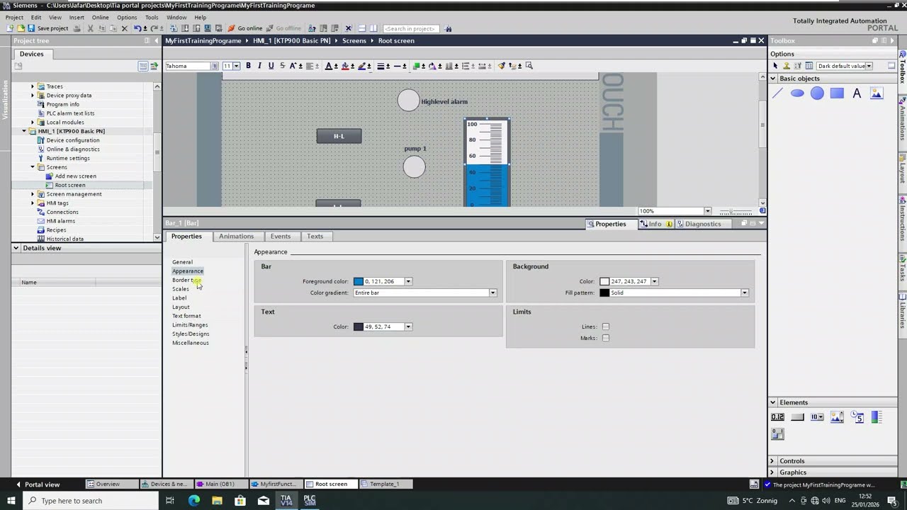Click the PLCSIM icon in the taskbar

point(310,501)
